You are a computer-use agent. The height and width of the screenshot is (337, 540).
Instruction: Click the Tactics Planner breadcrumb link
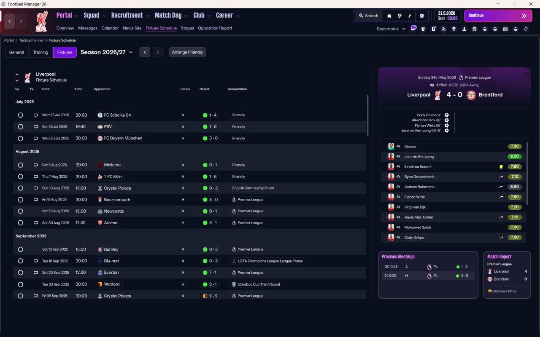[31, 40]
